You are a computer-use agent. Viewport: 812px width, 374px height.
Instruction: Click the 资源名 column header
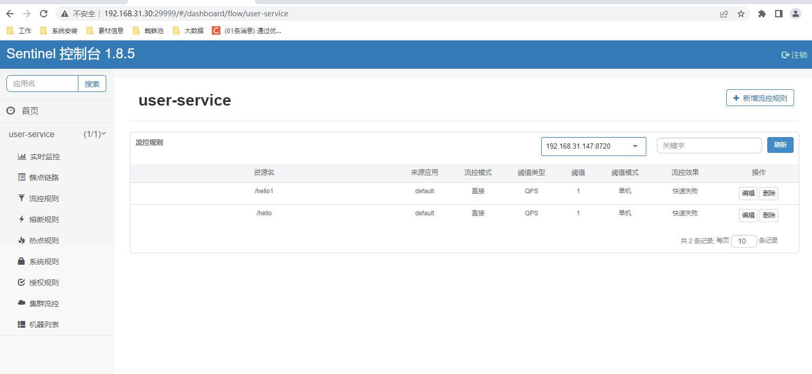coord(264,173)
